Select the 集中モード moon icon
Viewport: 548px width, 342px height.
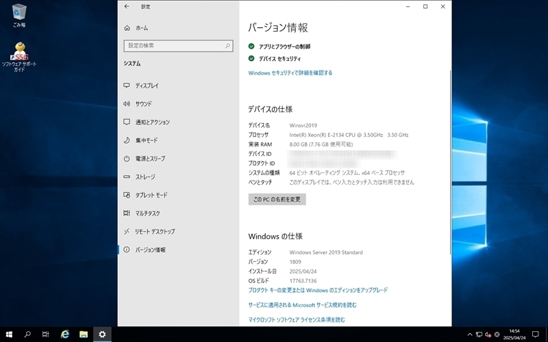coord(127,140)
